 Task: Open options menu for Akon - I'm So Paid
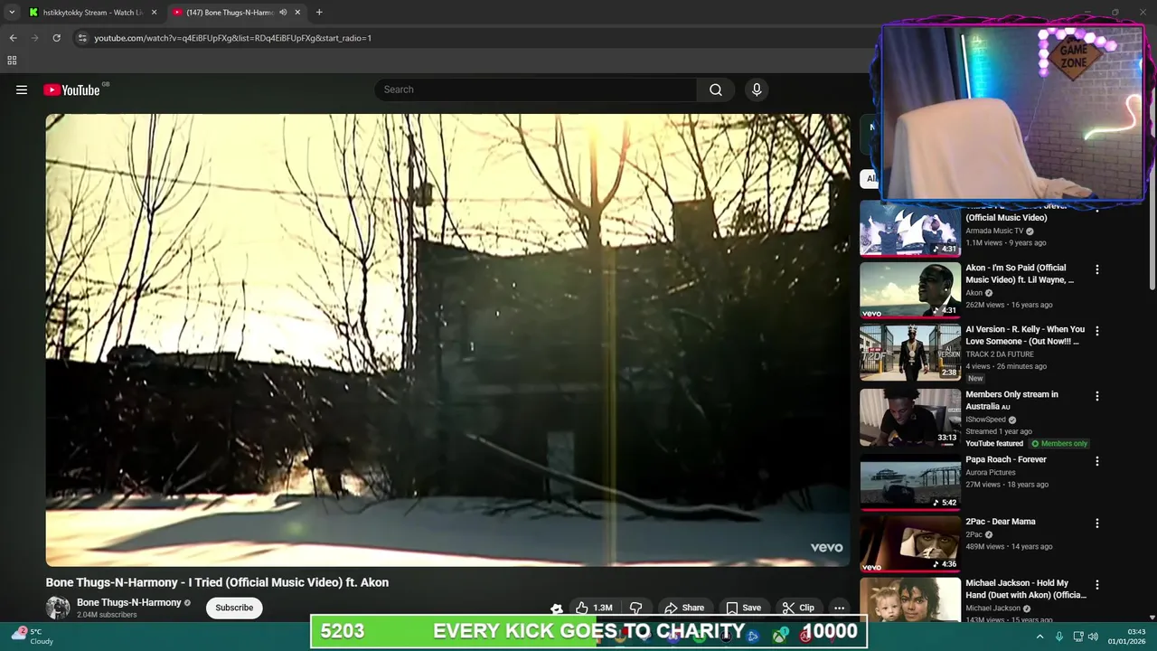pyautogui.click(x=1097, y=269)
